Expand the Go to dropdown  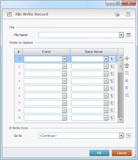pos(121,136)
